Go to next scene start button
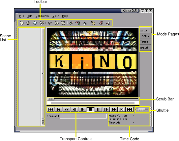 point(122,110)
